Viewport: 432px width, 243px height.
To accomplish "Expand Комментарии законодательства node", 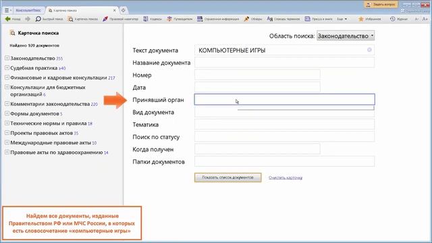I will [x=7, y=104].
